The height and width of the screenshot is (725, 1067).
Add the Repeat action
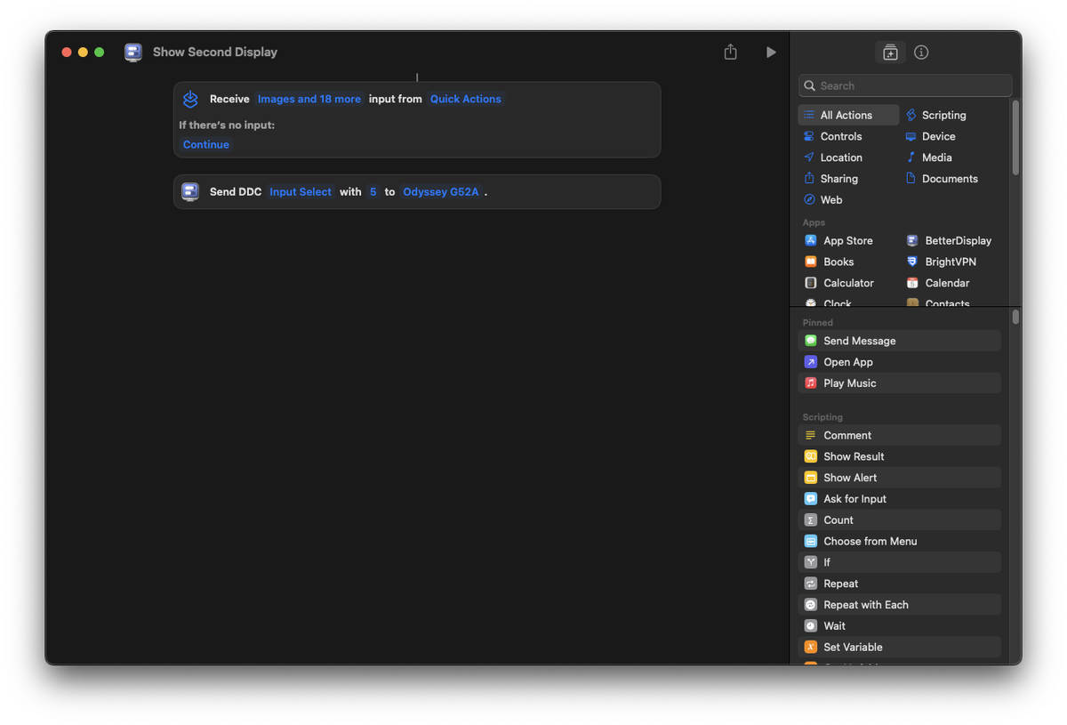pyautogui.click(x=899, y=584)
